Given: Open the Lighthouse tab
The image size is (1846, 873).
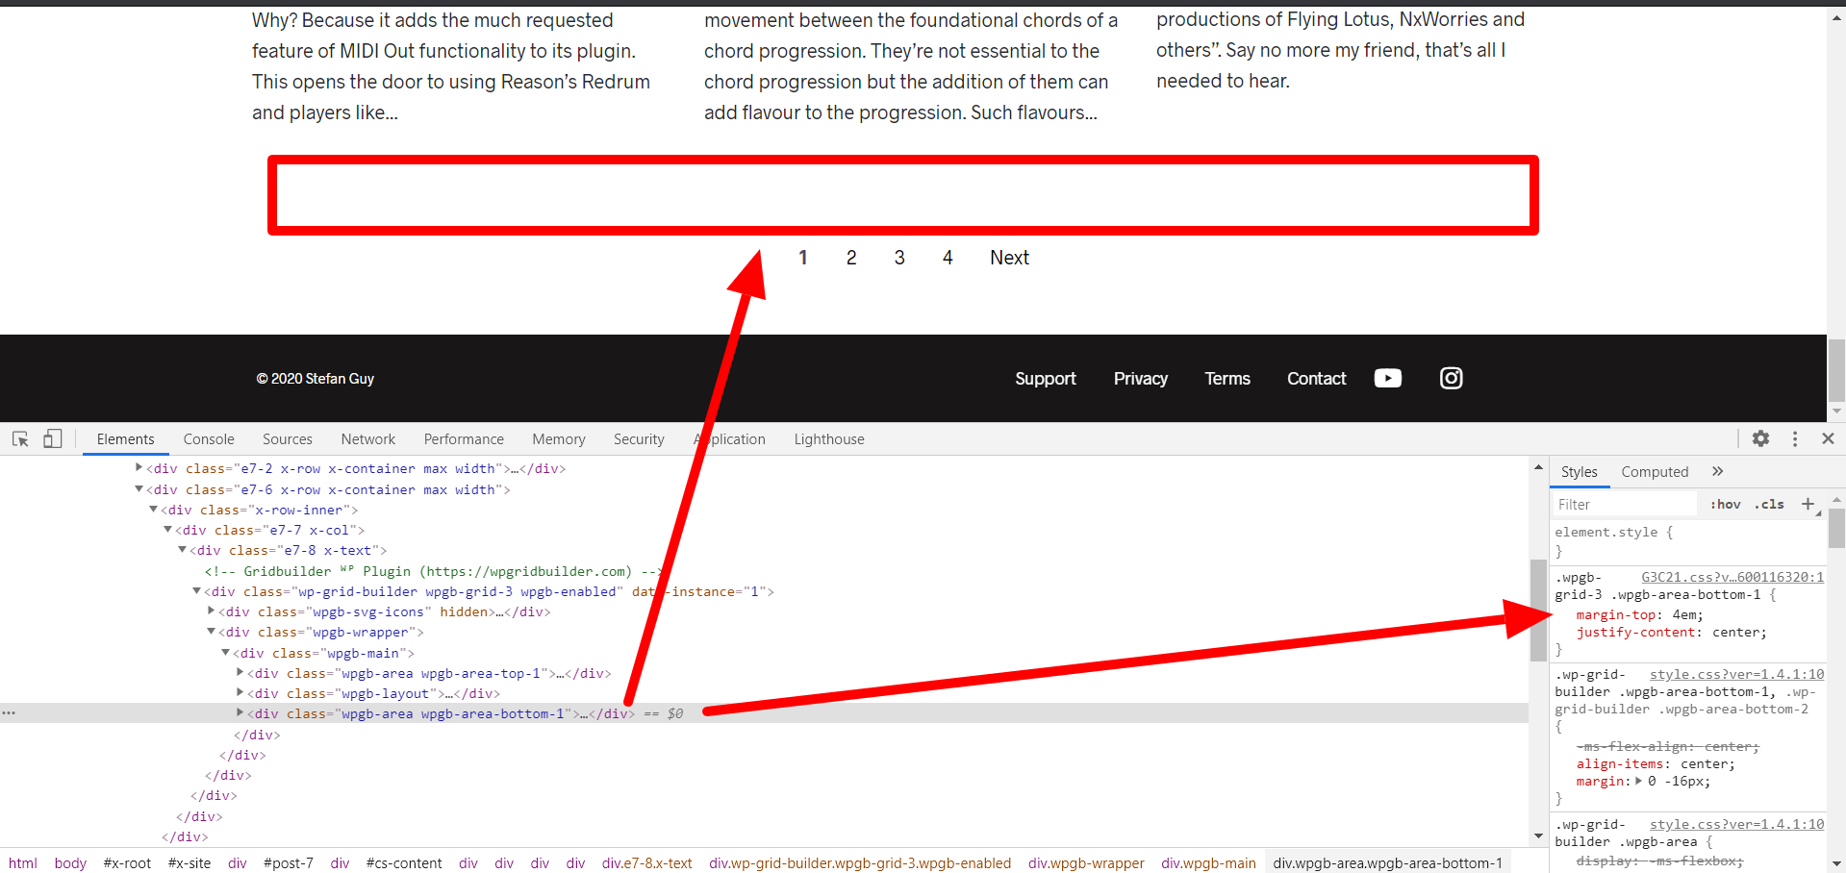Looking at the screenshot, I should pyautogui.click(x=829, y=439).
